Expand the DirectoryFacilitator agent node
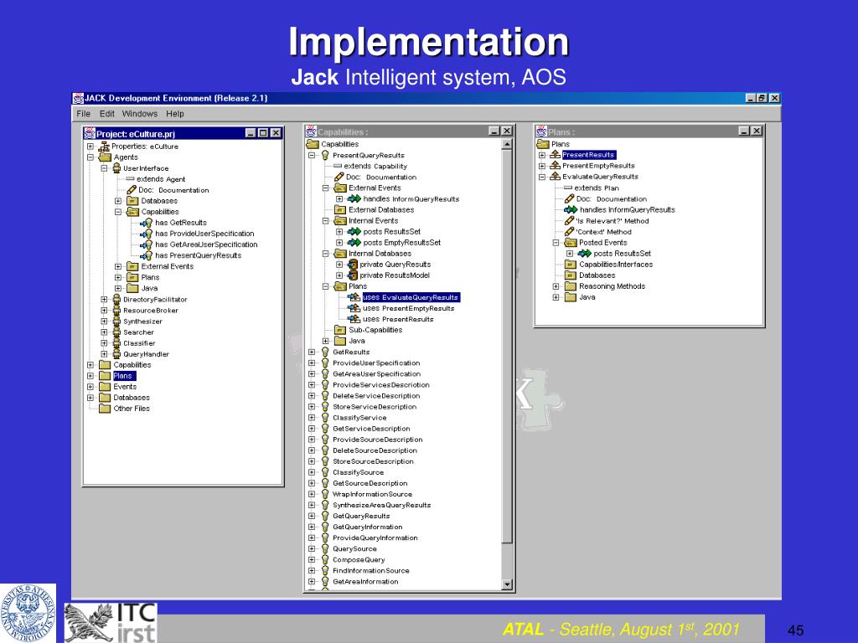This screenshot has width=858, height=643. pyautogui.click(x=104, y=300)
